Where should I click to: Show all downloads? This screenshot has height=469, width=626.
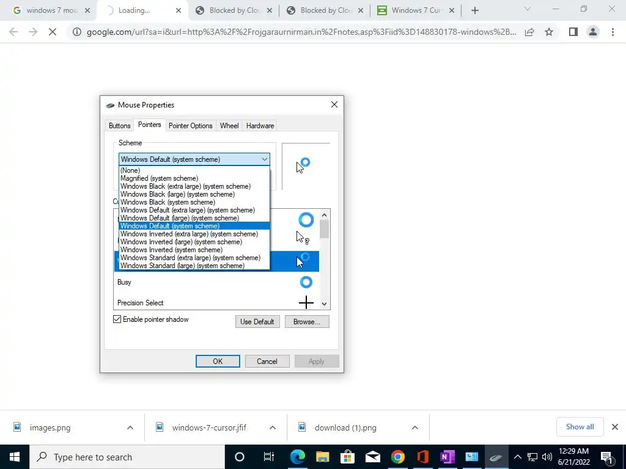(x=580, y=427)
